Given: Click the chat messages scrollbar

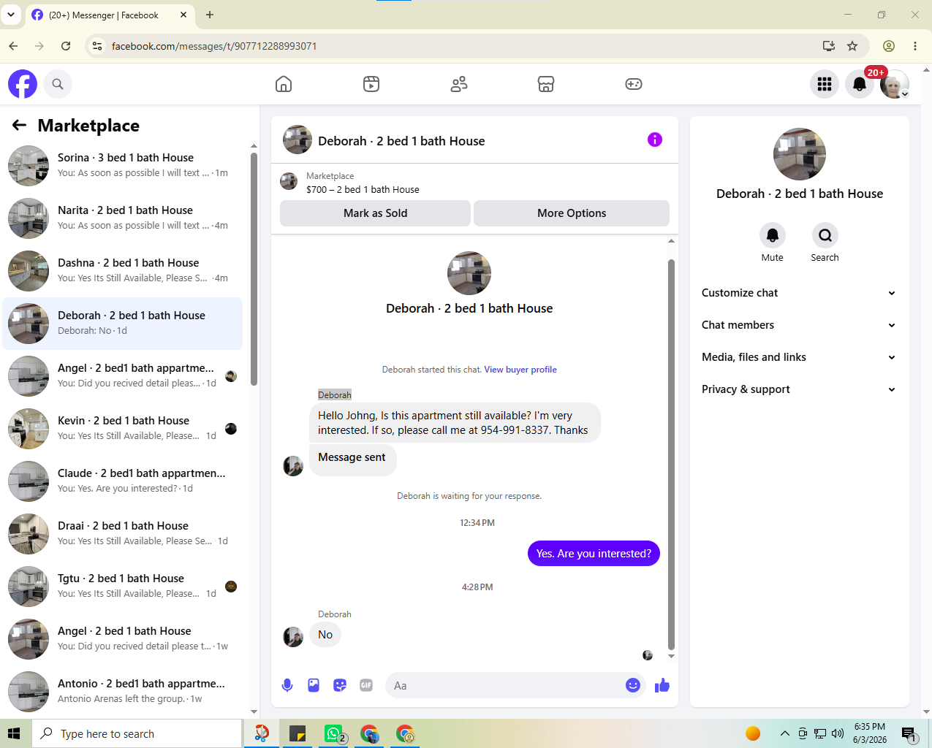Looking at the screenshot, I should tap(671, 454).
